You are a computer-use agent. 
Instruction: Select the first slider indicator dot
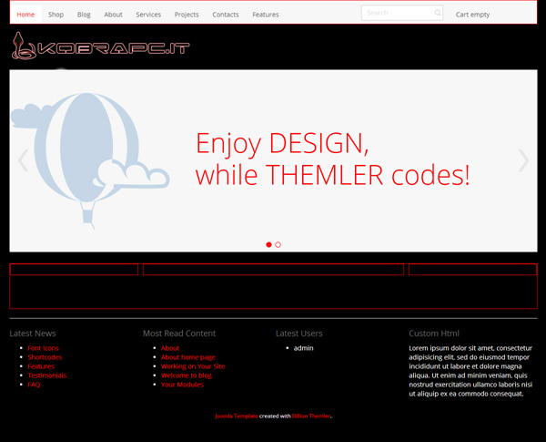click(268, 244)
